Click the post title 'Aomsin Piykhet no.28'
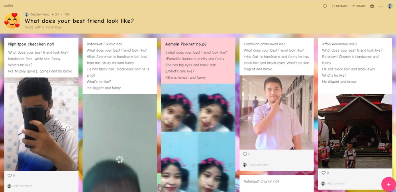 point(186,44)
